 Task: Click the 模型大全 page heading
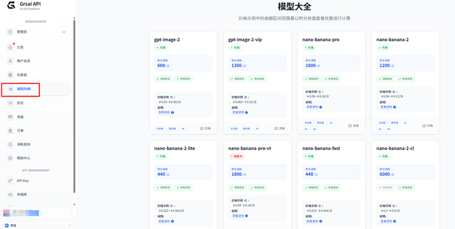[x=294, y=6]
